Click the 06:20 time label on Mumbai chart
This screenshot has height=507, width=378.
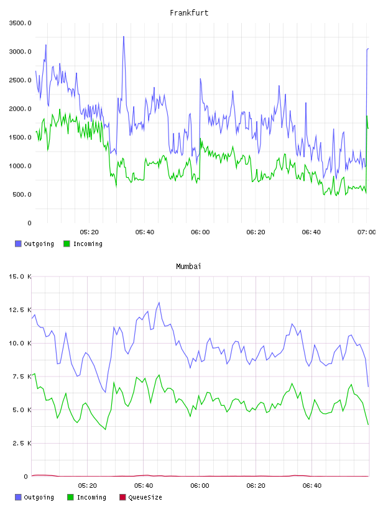256,486
